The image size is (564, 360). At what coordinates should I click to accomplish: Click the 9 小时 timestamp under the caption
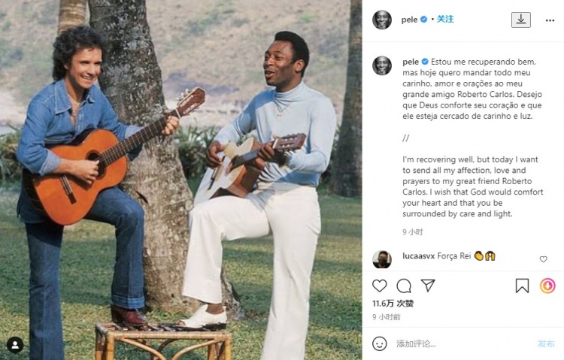413,232
